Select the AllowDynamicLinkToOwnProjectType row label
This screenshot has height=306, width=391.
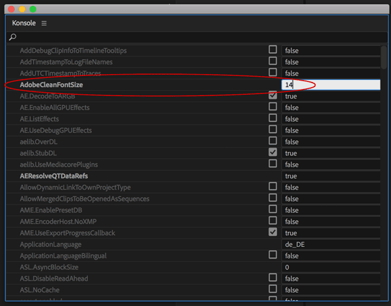75,187
